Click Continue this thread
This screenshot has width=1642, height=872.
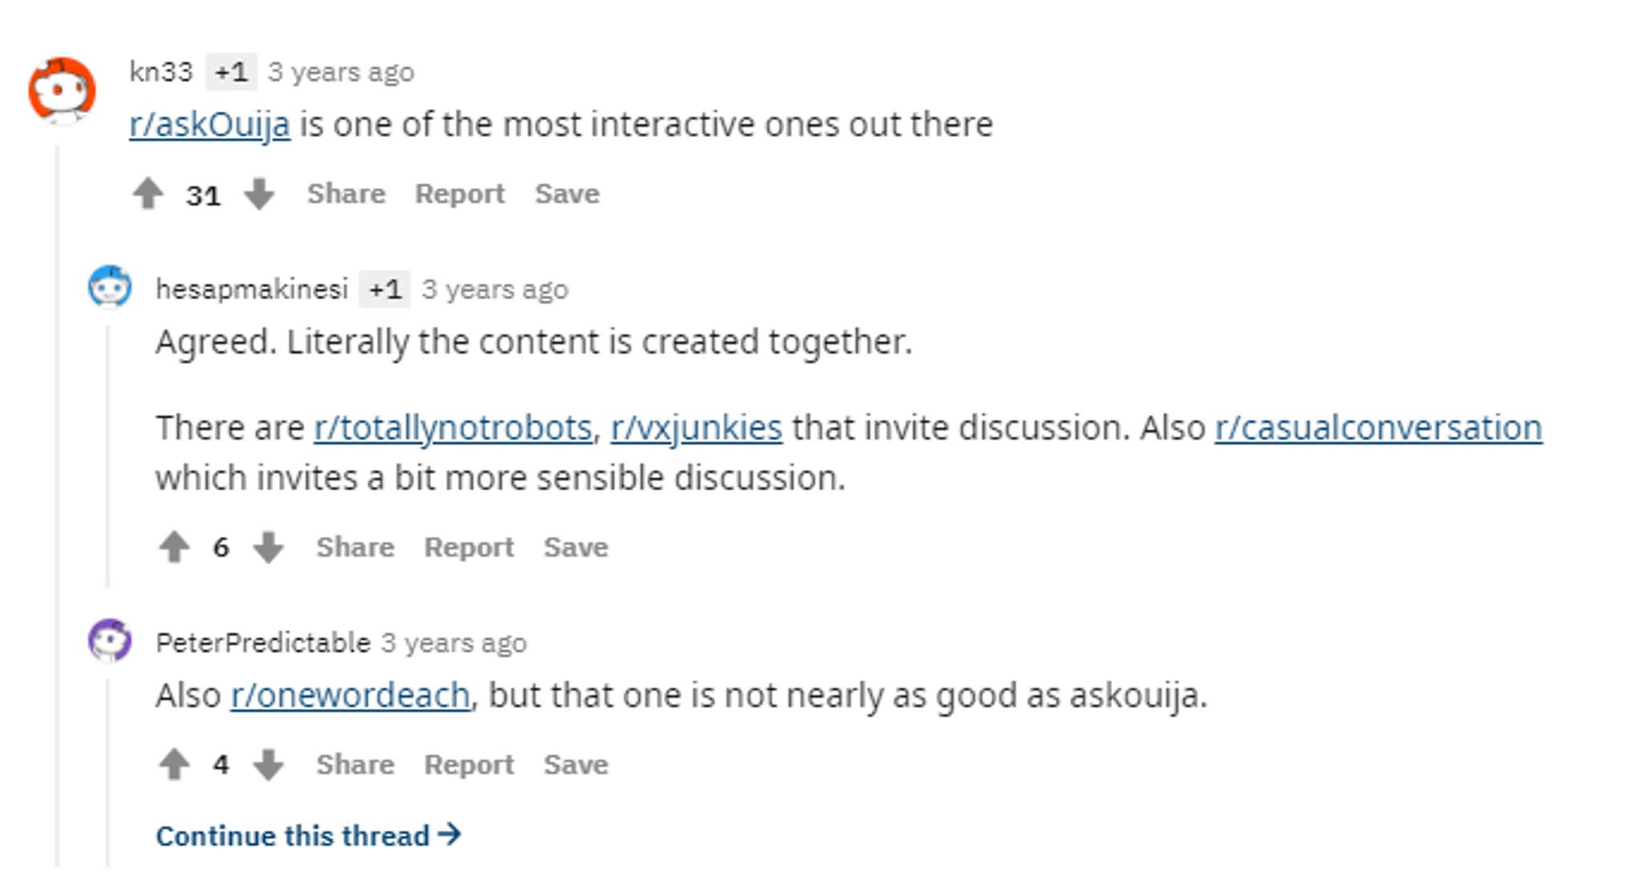[x=308, y=836]
